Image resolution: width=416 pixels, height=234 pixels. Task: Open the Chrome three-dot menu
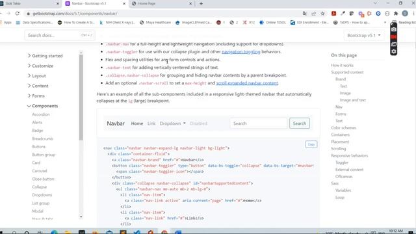click(413, 14)
